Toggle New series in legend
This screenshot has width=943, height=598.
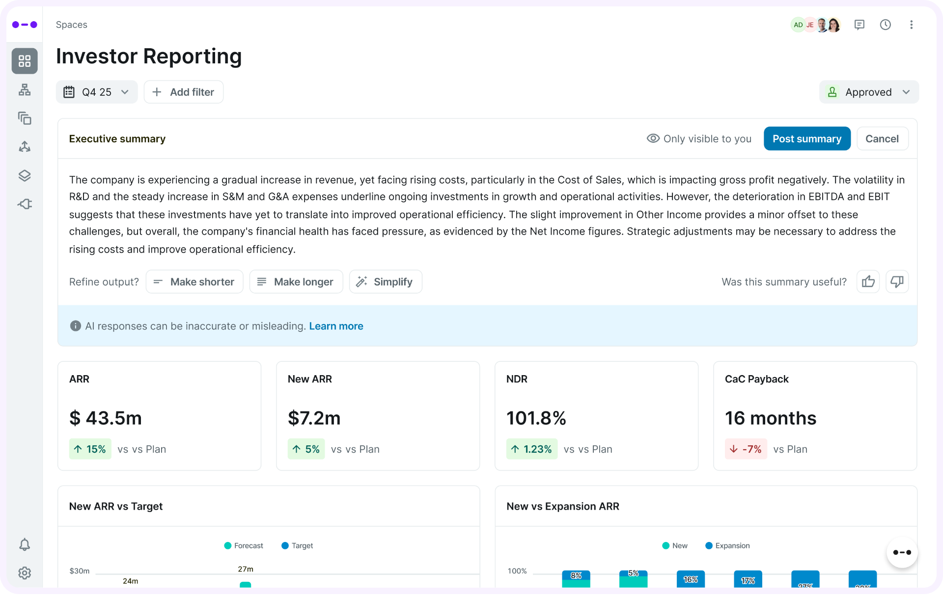tap(675, 545)
